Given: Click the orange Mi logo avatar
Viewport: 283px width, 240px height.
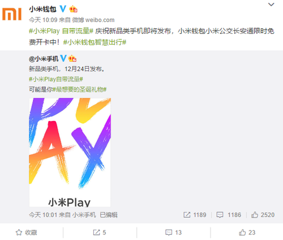Looking at the screenshot, I should tap(12, 14).
